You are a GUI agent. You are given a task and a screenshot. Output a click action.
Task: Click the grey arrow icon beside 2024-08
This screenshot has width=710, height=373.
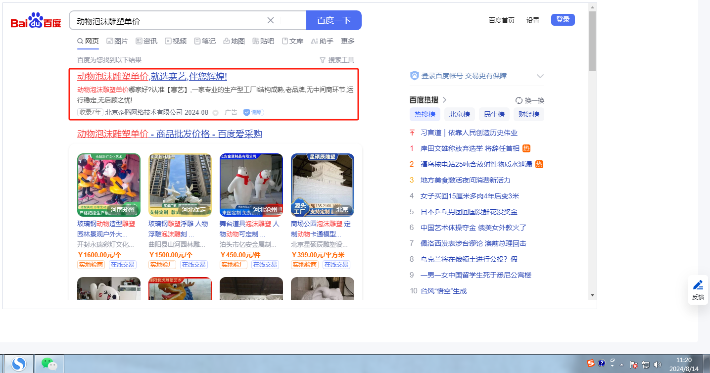tap(215, 113)
